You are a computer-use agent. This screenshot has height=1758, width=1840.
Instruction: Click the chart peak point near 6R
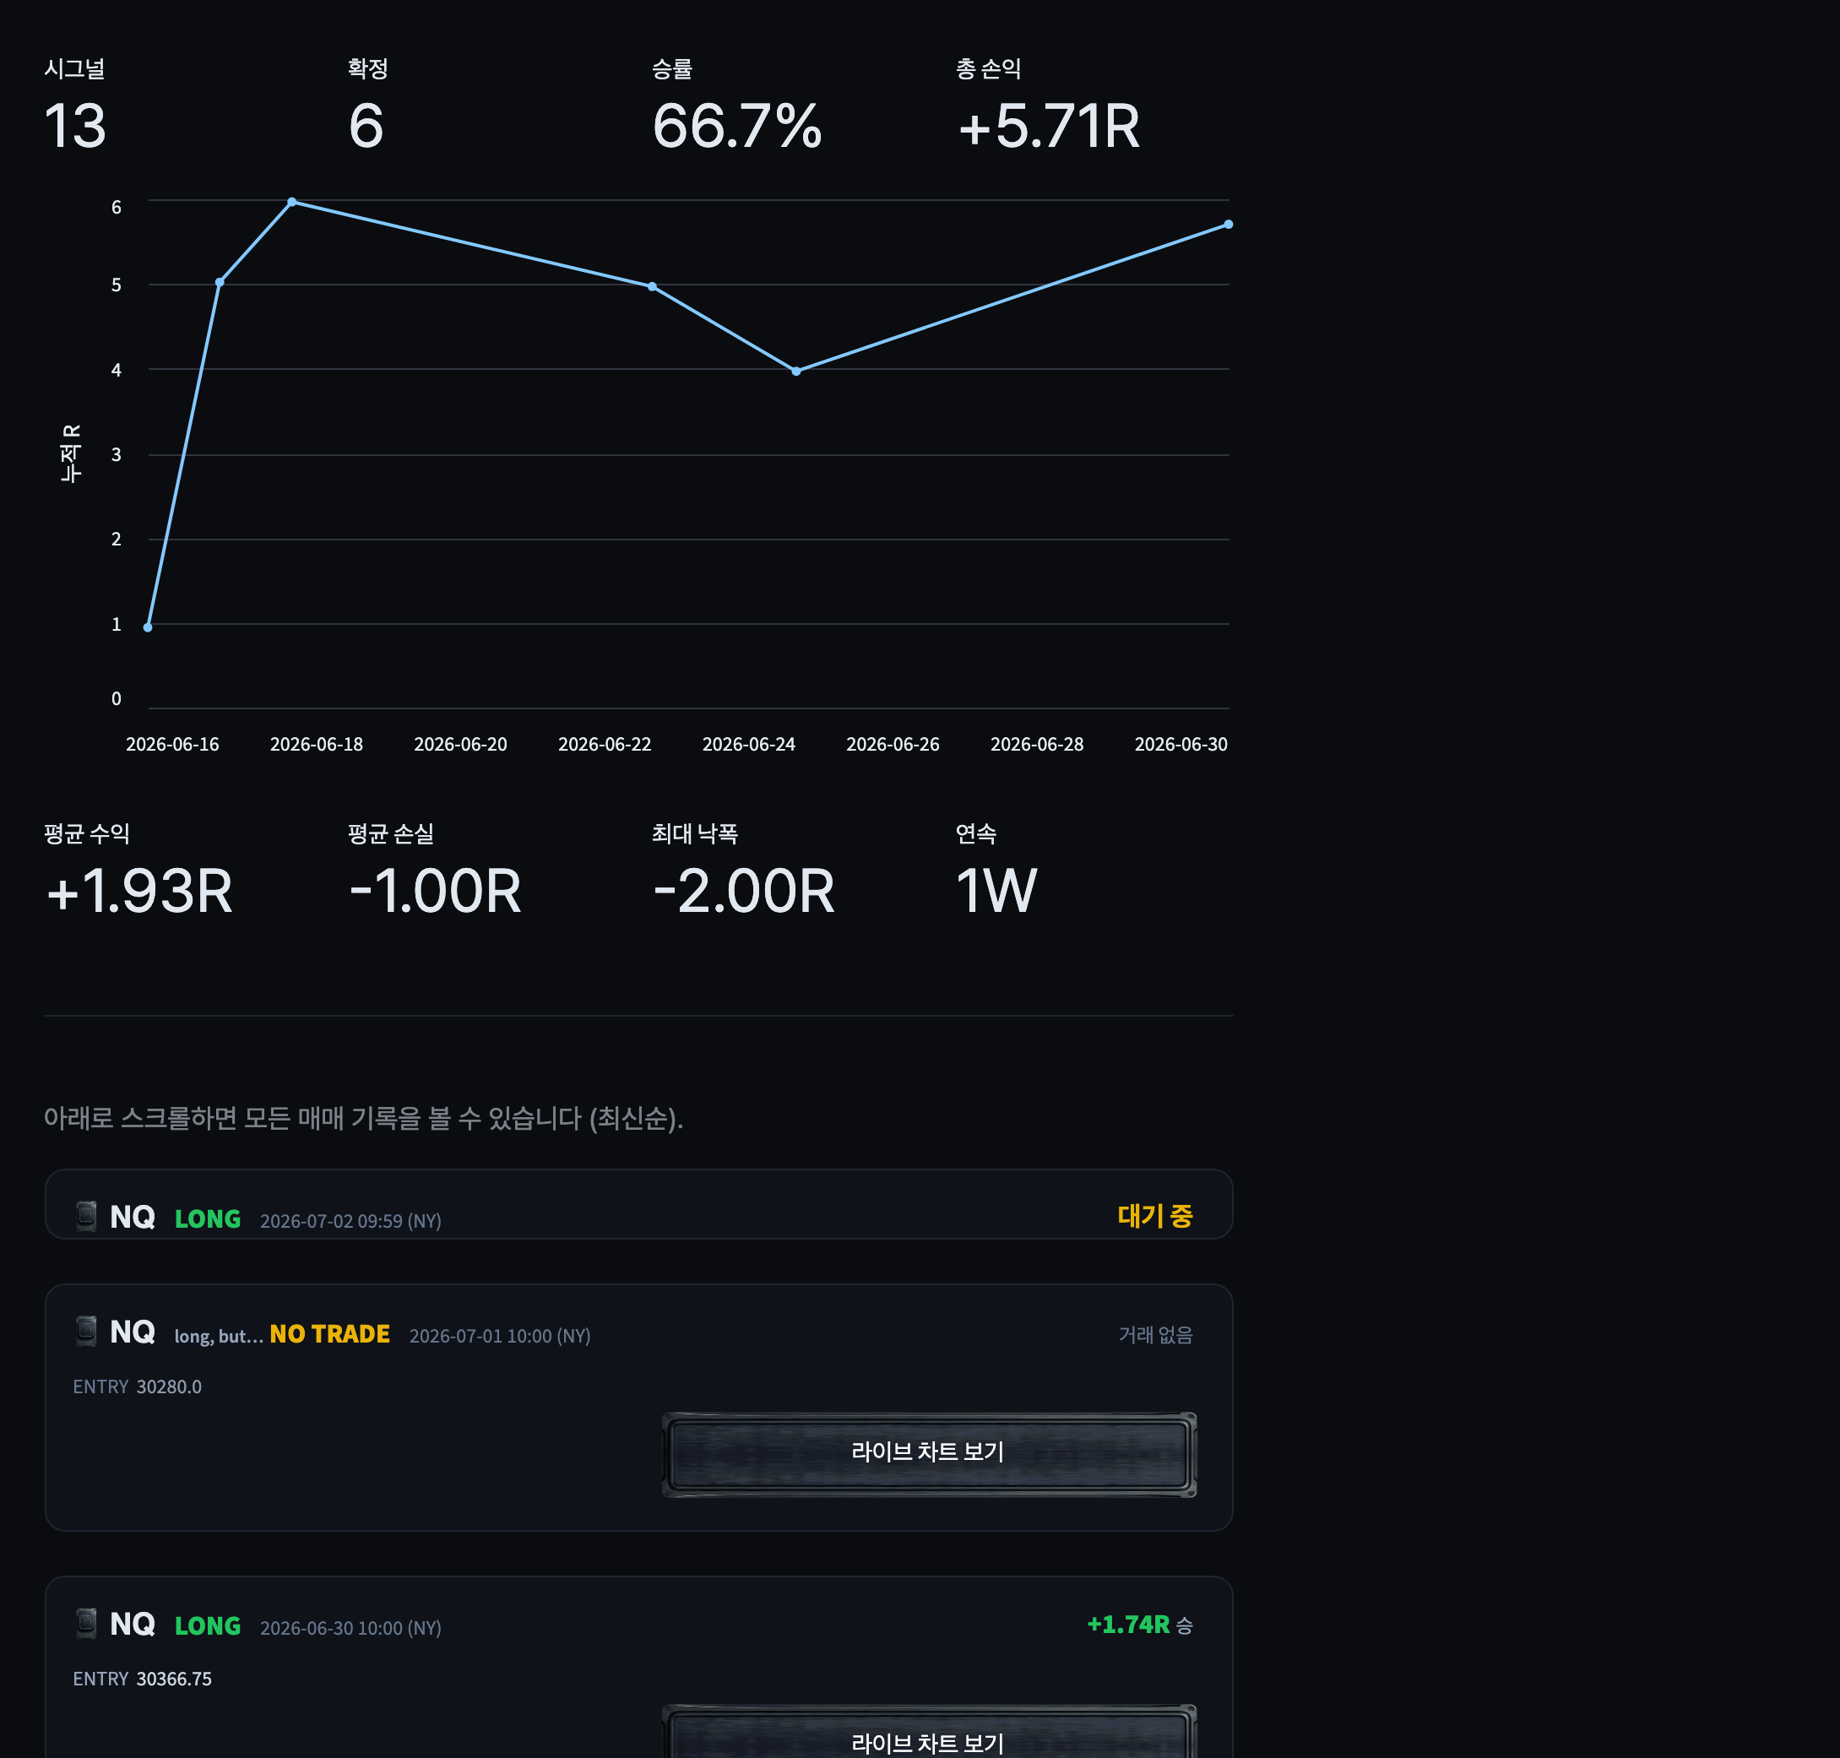(291, 202)
